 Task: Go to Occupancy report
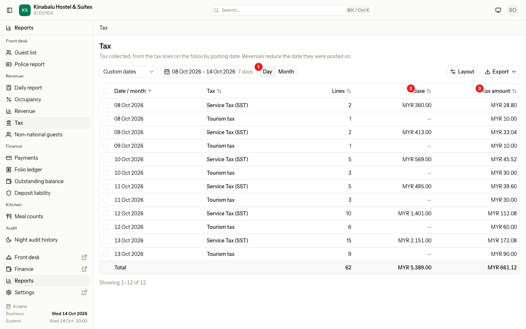tap(46, 99)
